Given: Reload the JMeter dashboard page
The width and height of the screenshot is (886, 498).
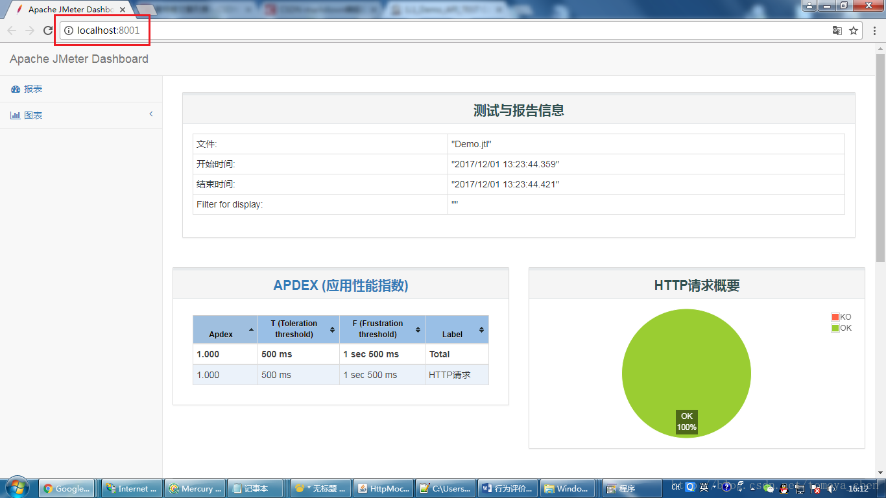Looking at the screenshot, I should point(48,30).
